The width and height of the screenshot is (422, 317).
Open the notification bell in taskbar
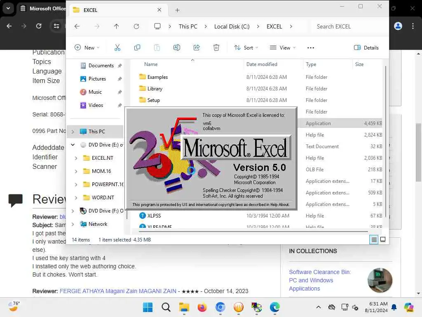pyautogui.click(x=394, y=307)
